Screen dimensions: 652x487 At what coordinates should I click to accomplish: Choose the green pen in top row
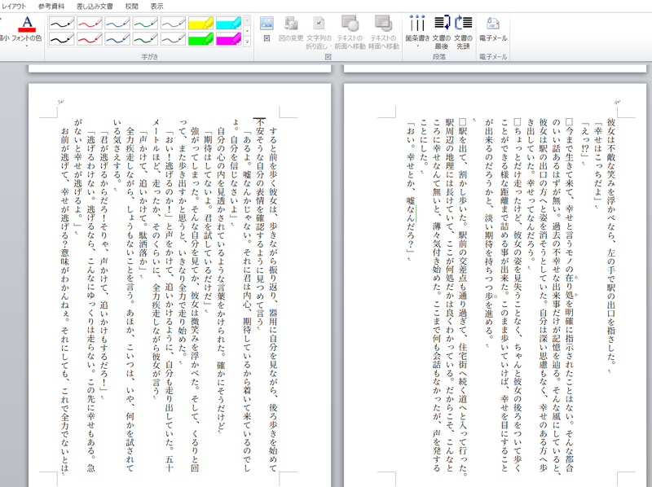click(x=145, y=24)
